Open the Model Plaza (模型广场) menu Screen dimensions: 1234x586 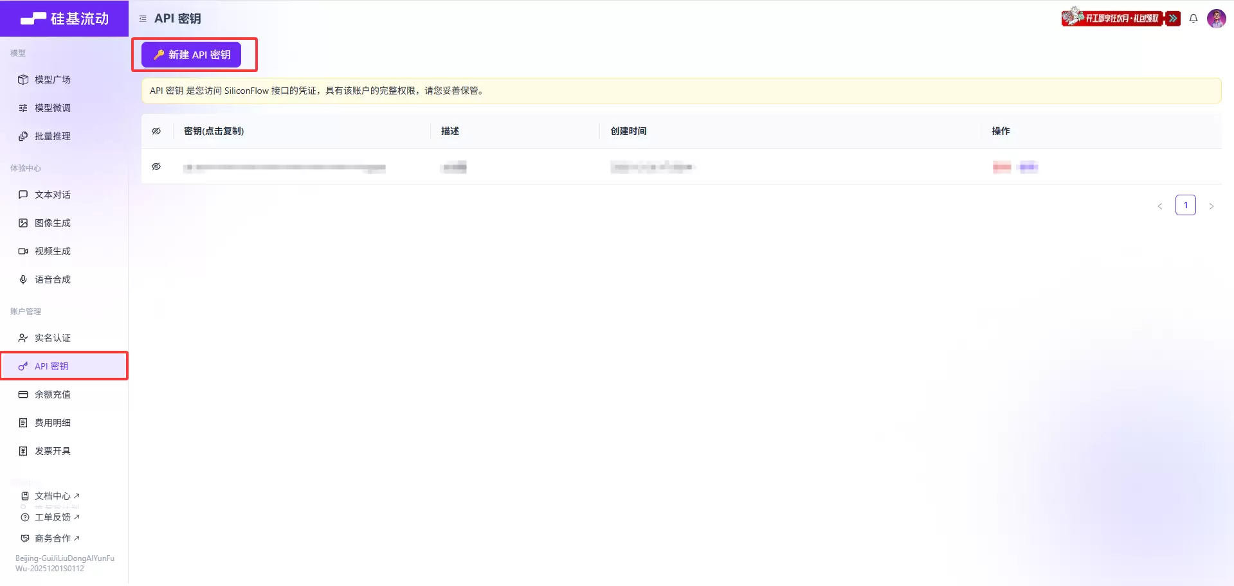[x=53, y=80]
